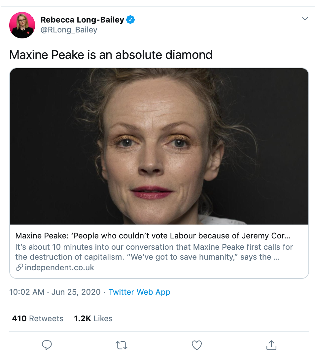Image resolution: width=315 pixels, height=357 pixels.
Task: Open the Maxine Peake article photo
Action: click(159, 146)
